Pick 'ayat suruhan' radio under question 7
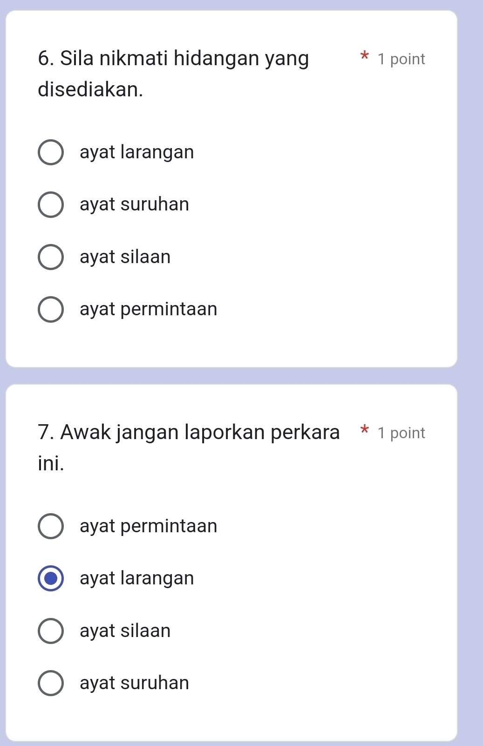The width and height of the screenshot is (483, 746). click(51, 683)
